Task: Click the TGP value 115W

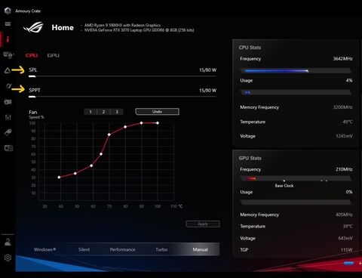Action: pos(346,249)
